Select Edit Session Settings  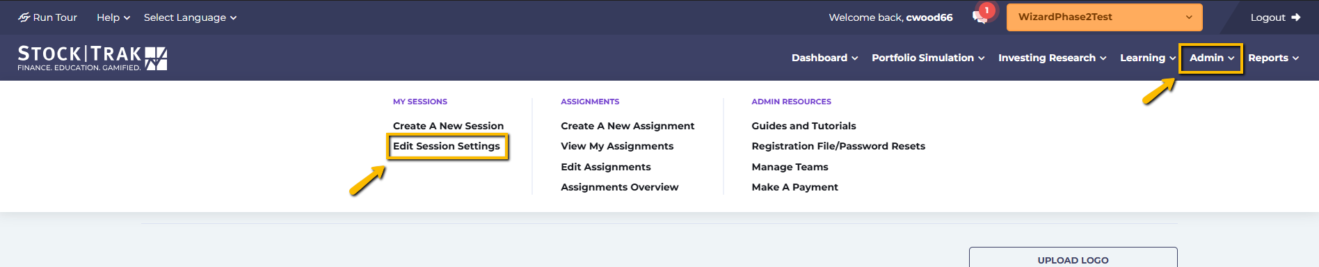tap(447, 146)
